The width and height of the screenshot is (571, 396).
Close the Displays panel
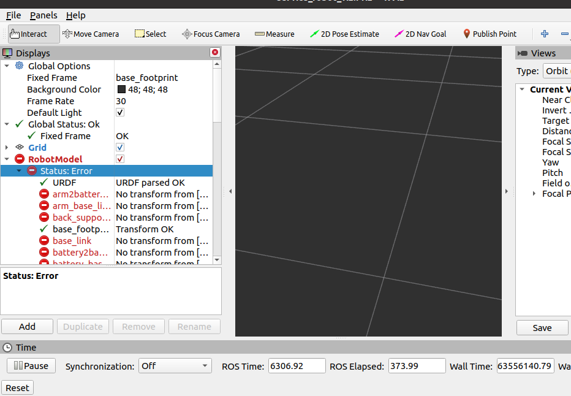pos(215,53)
